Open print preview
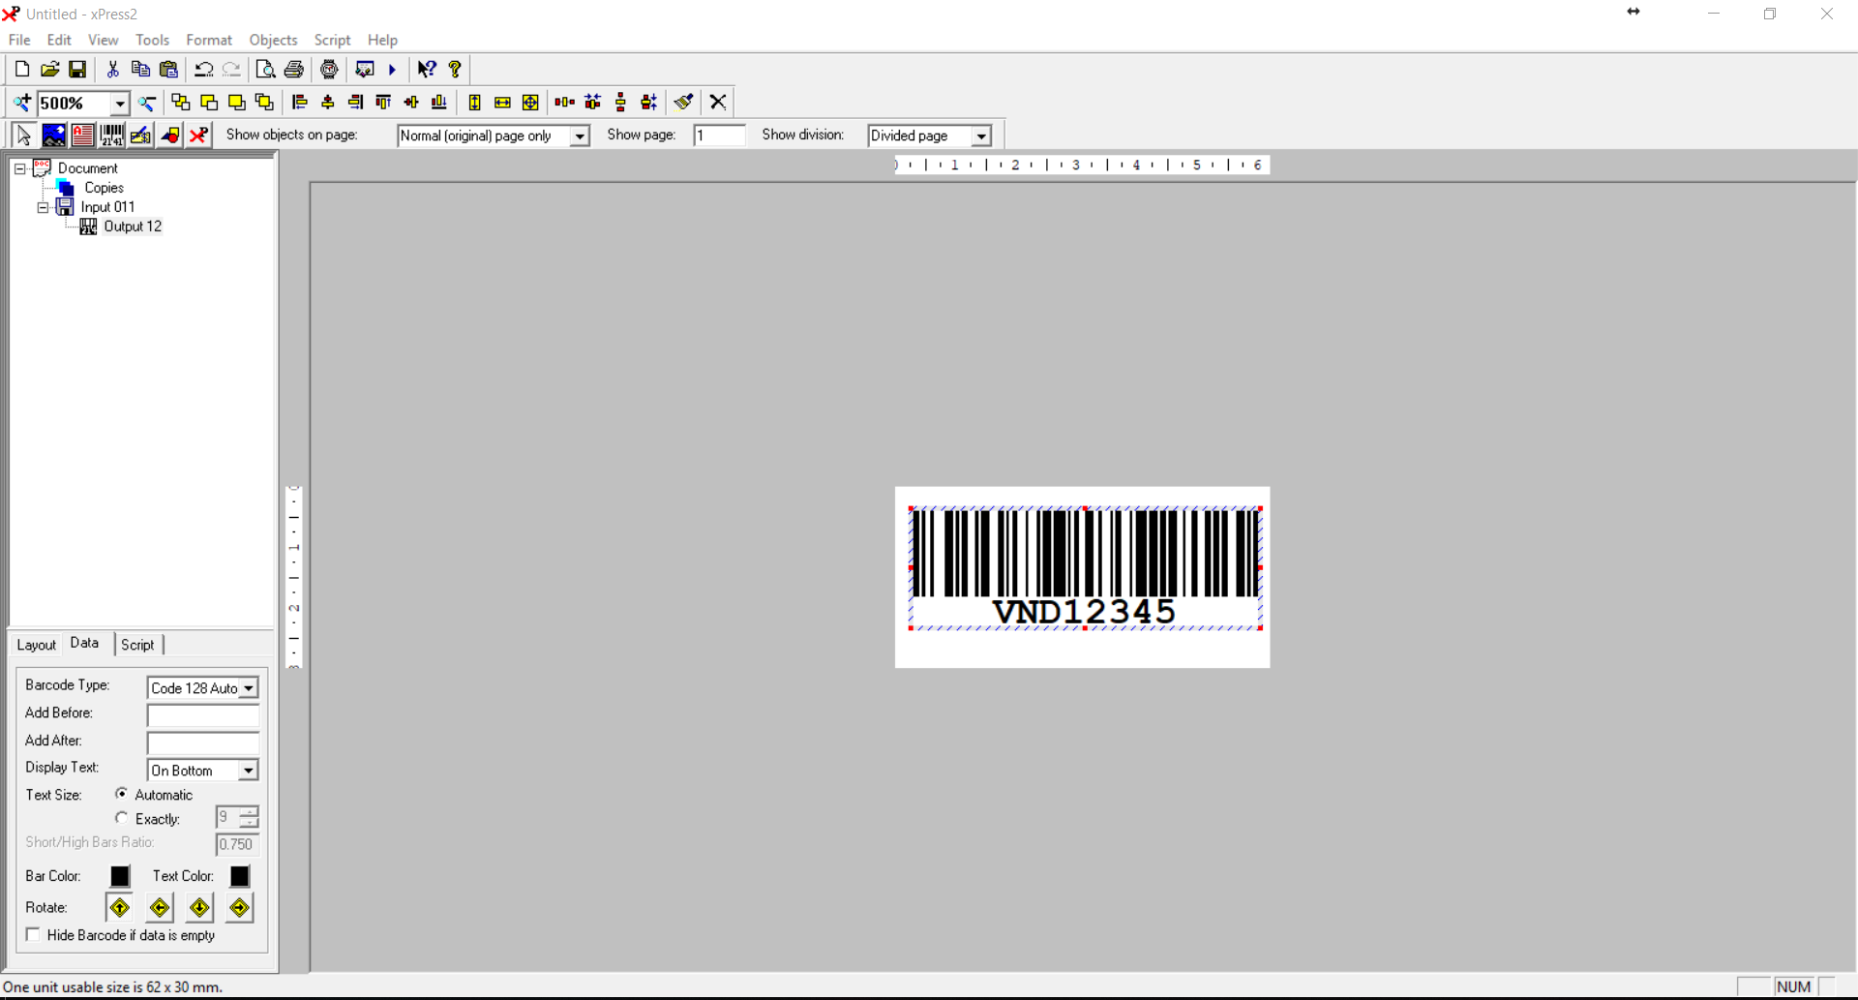The width and height of the screenshot is (1858, 1000). [265, 70]
